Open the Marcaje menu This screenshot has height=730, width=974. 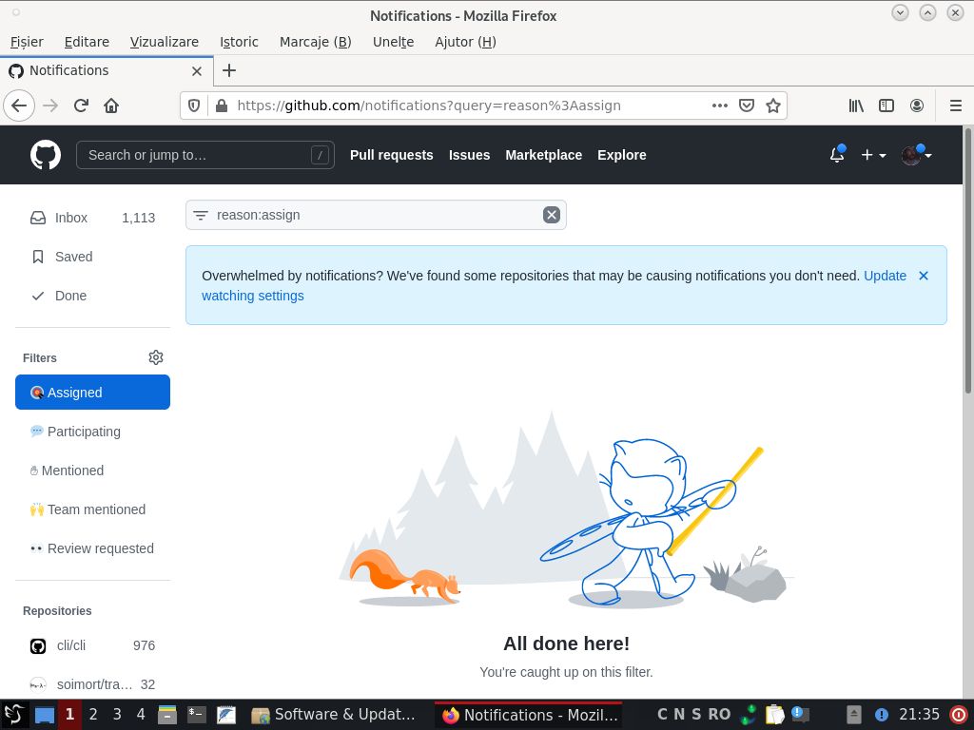[316, 42]
